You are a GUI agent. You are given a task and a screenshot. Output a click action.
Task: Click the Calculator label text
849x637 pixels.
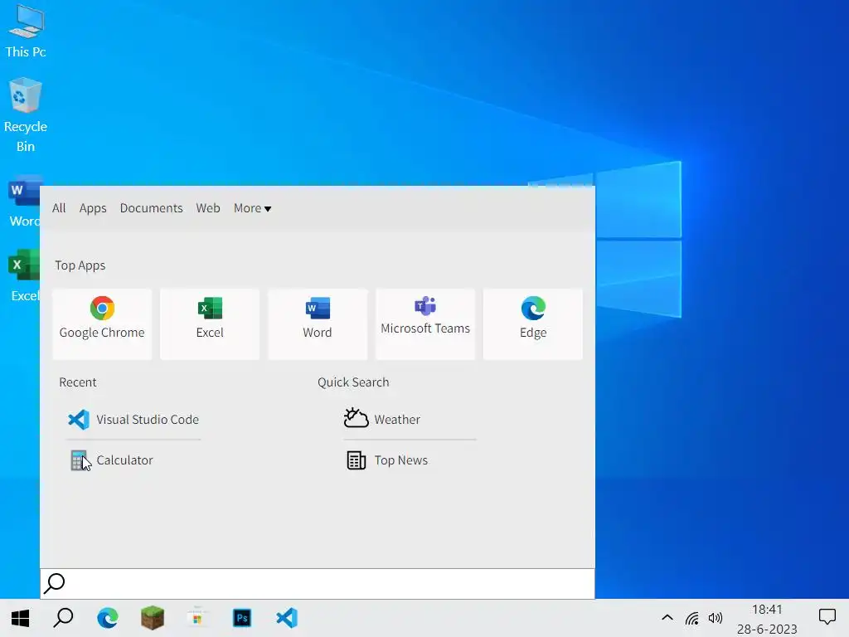click(x=124, y=460)
